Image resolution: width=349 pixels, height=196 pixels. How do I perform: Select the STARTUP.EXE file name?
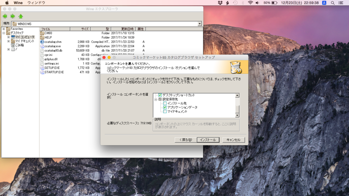pyautogui.click(x=54, y=72)
